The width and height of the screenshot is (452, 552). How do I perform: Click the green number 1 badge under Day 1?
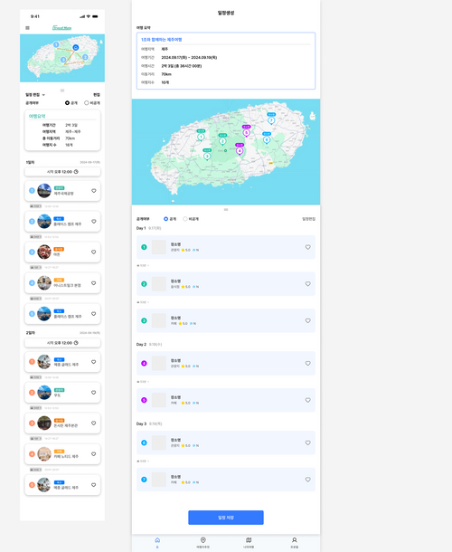[x=144, y=247]
